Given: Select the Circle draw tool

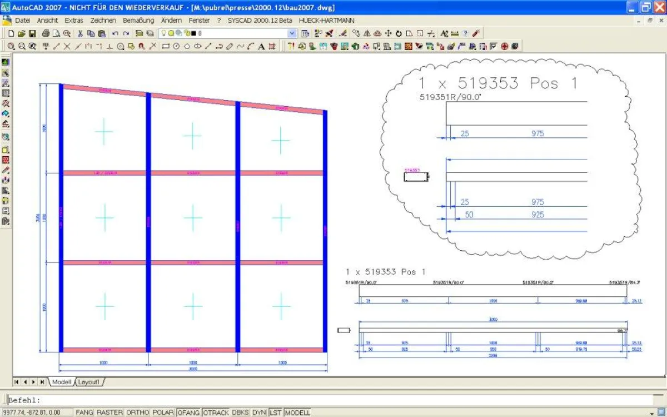Looking at the screenshot, I should point(176,47).
